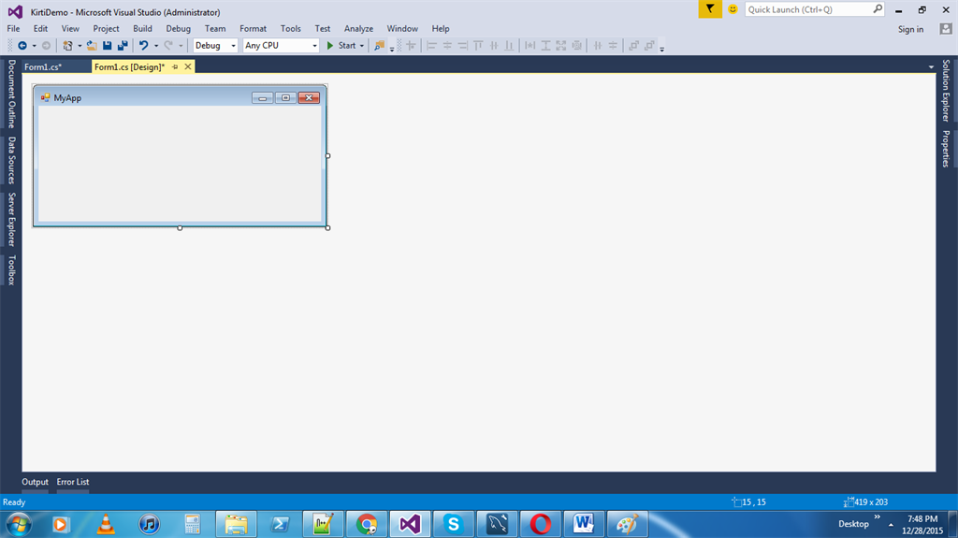Expand the Server Explorer side panel

11,220
